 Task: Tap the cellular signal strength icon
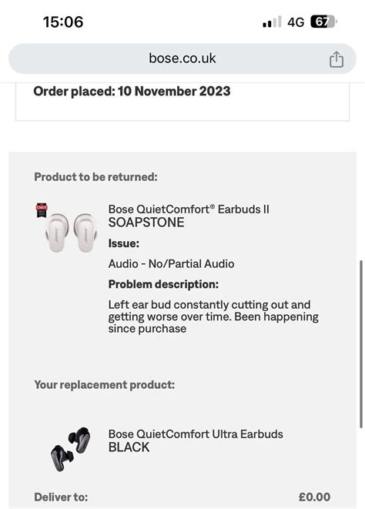pyautogui.click(x=272, y=22)
